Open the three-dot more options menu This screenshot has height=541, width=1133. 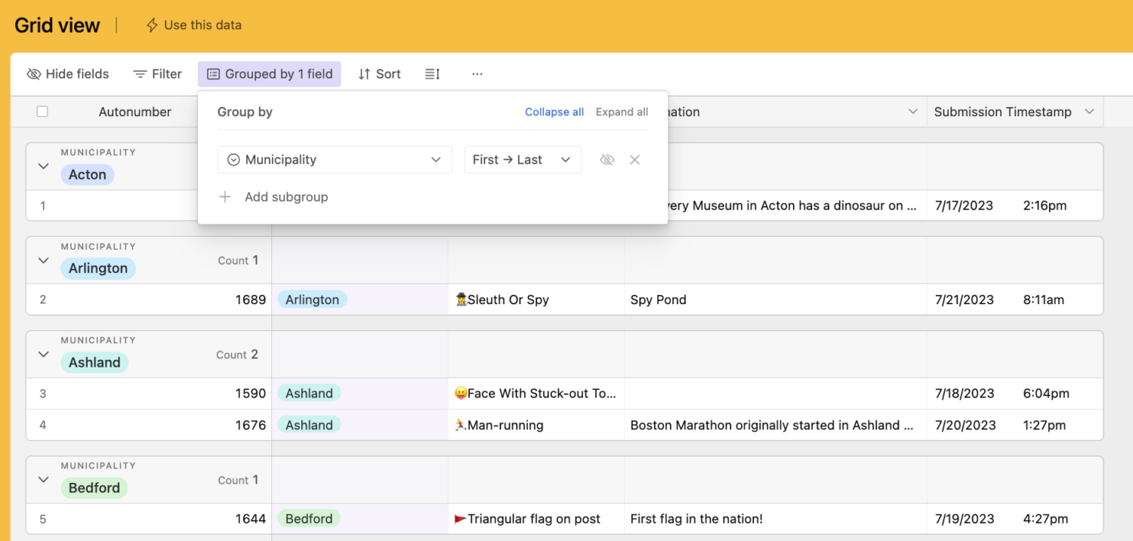[x=477, y=74]
